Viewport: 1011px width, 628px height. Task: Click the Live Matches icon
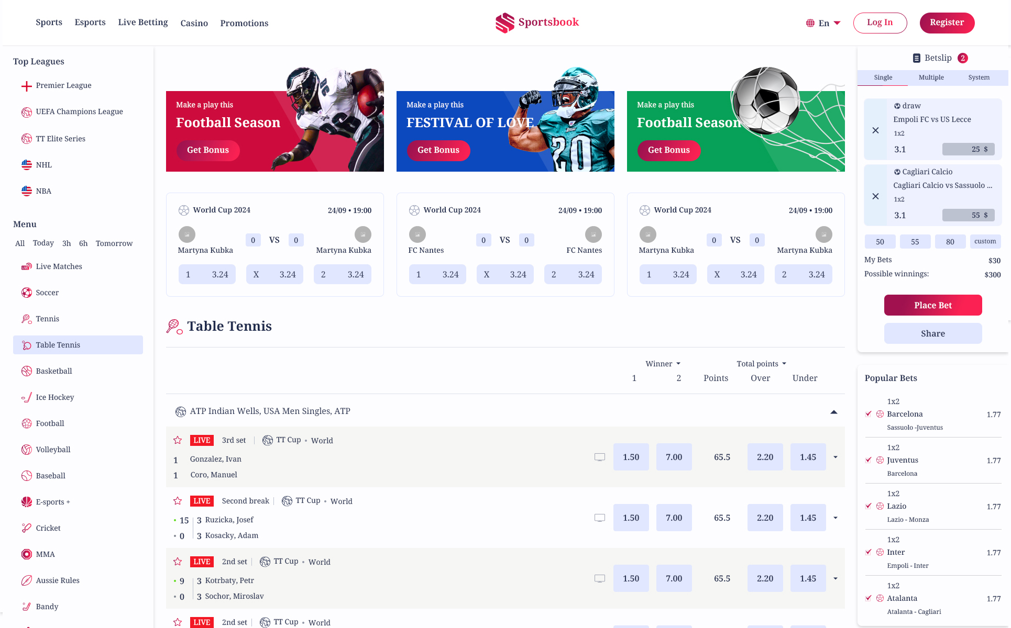pos(27,266)
